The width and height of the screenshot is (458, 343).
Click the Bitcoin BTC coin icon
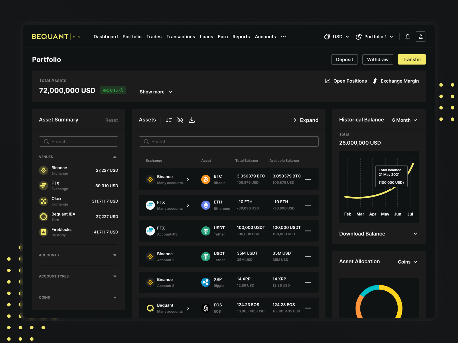[206, 180]
